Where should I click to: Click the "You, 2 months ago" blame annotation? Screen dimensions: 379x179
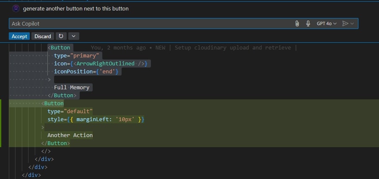(x=118, y=48)
